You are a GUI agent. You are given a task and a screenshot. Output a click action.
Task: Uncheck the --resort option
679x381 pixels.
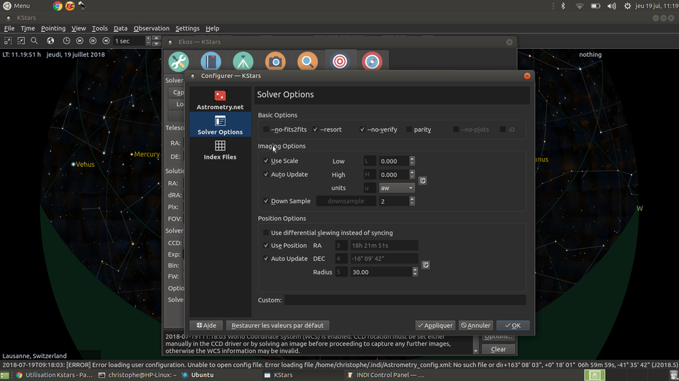coord(315,129)
